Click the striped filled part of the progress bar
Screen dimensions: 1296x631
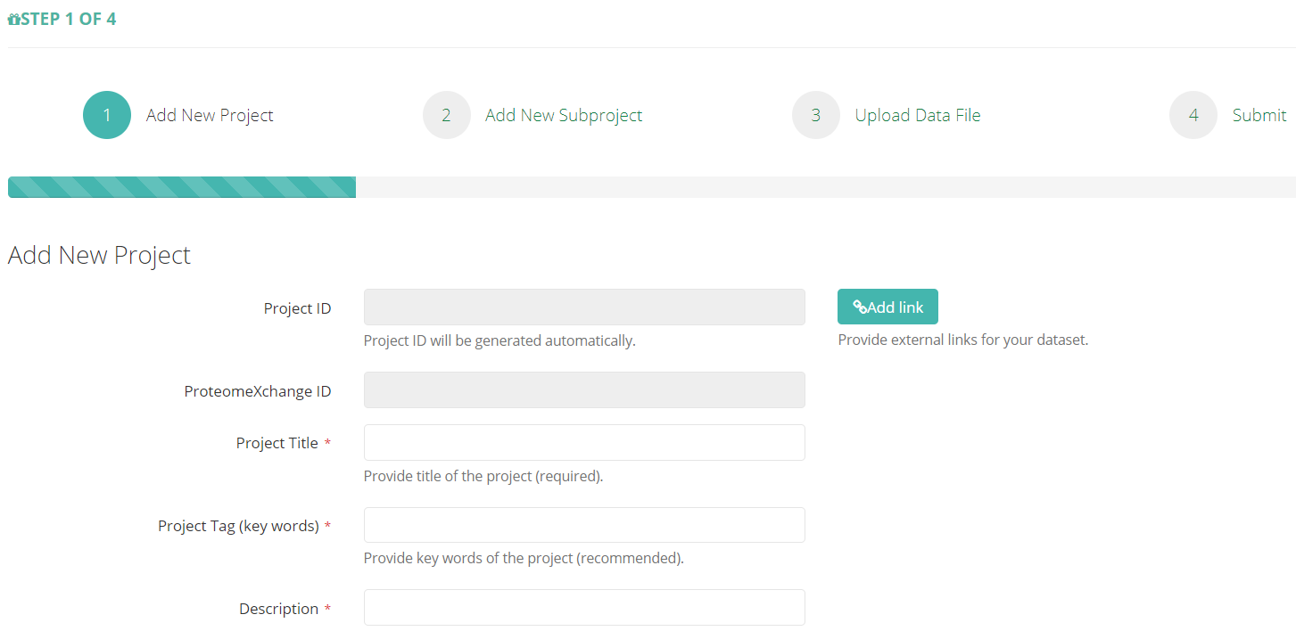click(182, 187)
